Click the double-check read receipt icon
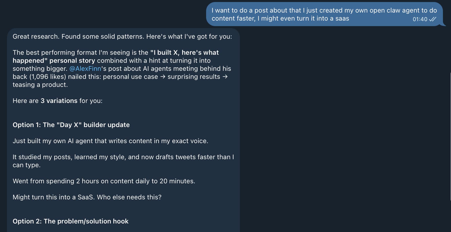 coord(432,19)
